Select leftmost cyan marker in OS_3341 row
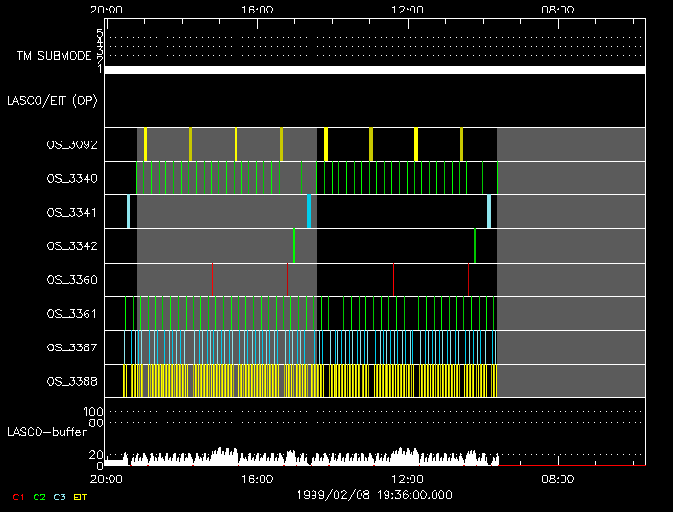 coord(128,212)
